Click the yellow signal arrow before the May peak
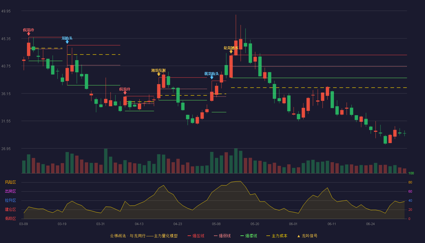This screenshot has width=425, height=243. (231, 52)
